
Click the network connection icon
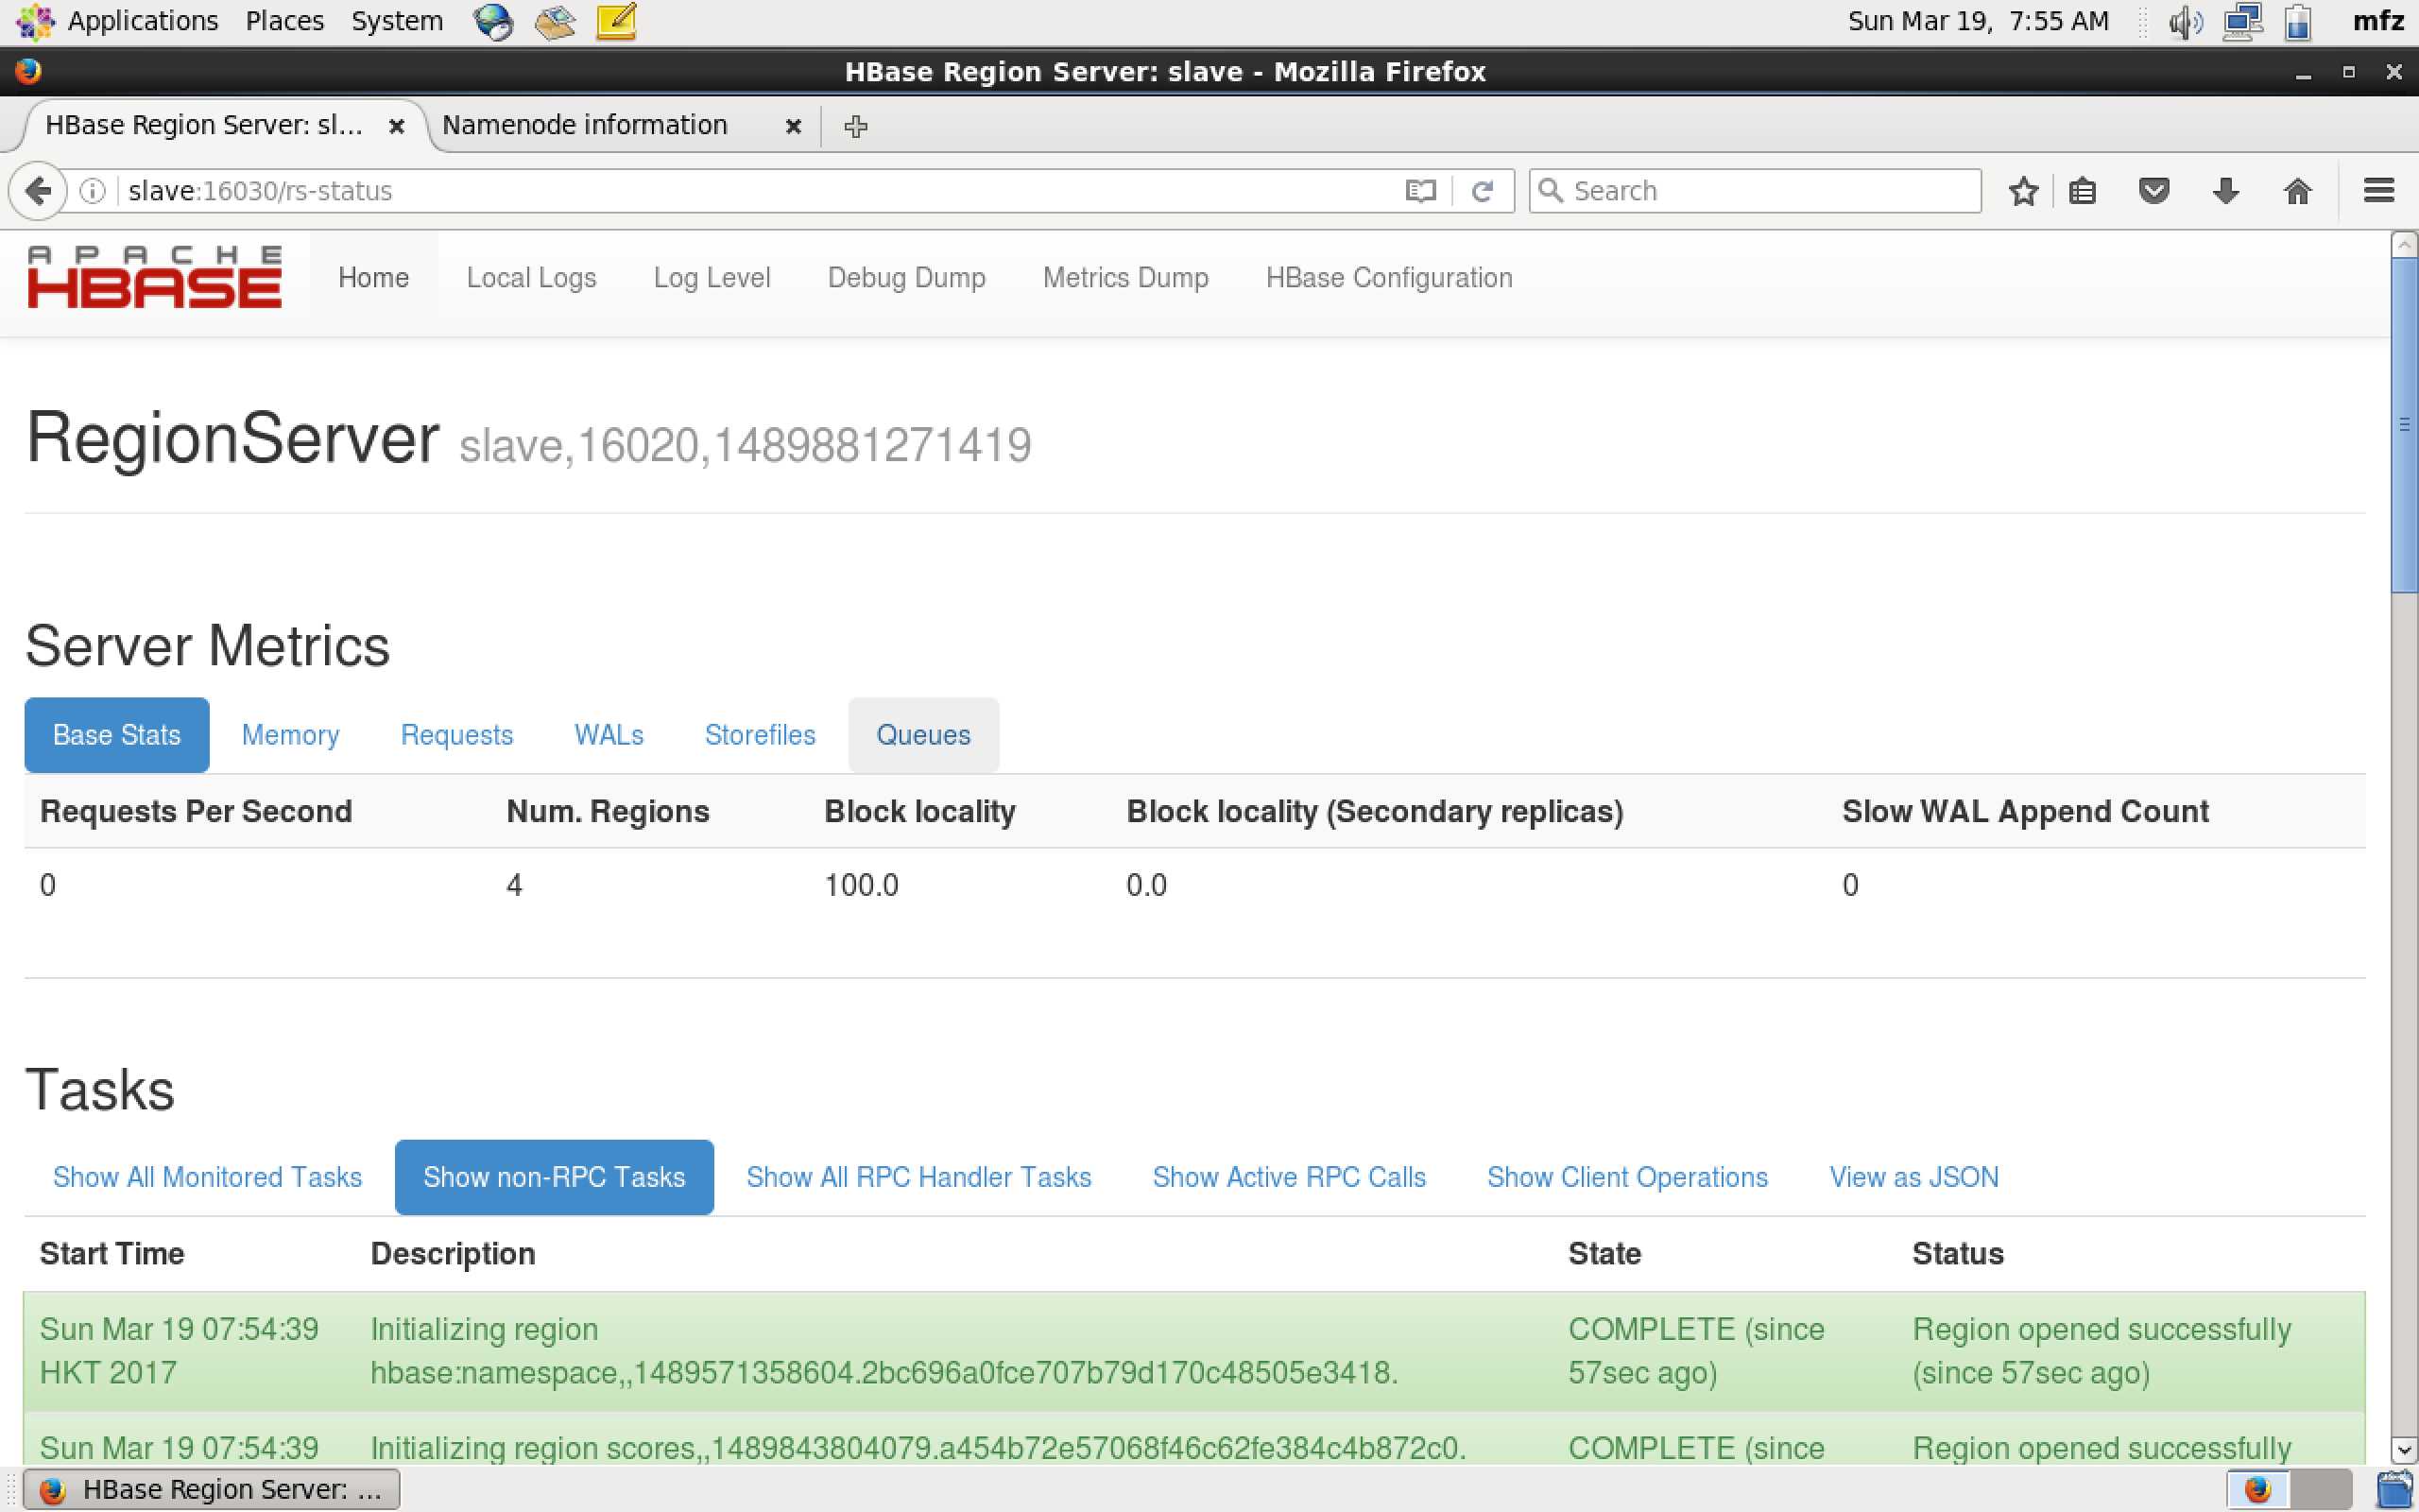click(x=2242, y=21)
